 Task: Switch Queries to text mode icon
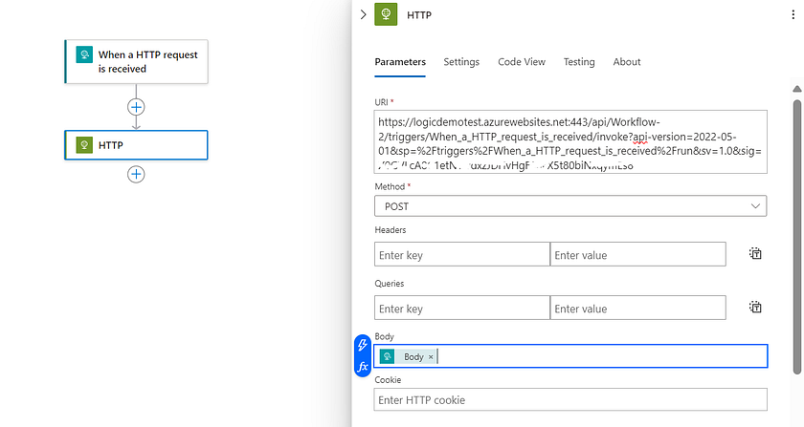point(755,308)
